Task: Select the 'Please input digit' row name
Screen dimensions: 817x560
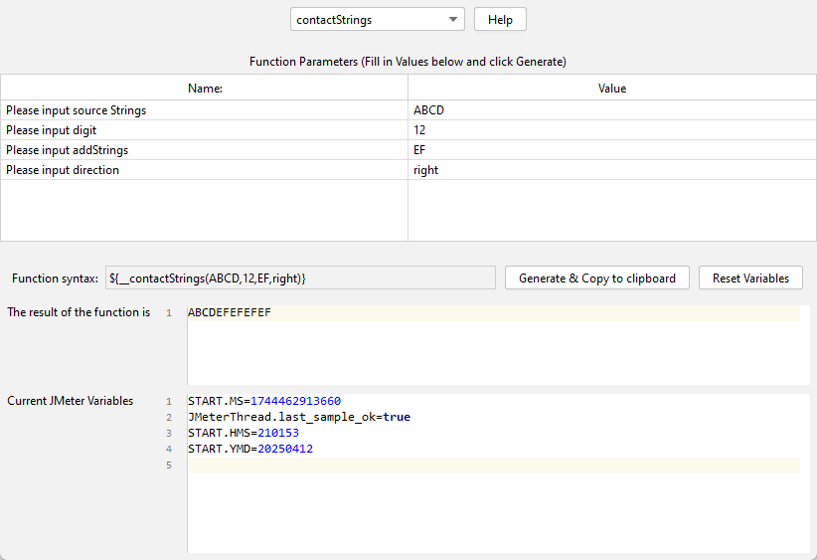Action: pos(52,130)
